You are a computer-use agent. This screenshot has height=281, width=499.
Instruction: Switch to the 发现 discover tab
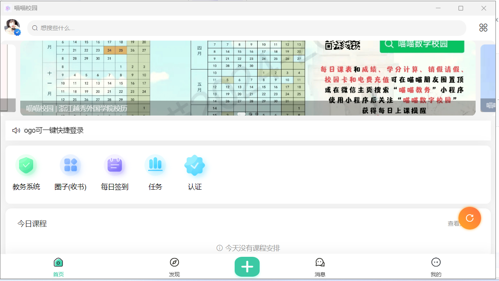174,267
